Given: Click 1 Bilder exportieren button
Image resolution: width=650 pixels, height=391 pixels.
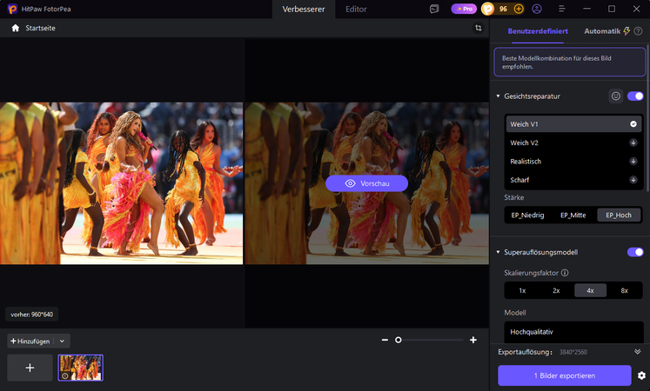Looking at the screenshot, I should (564, 375).
